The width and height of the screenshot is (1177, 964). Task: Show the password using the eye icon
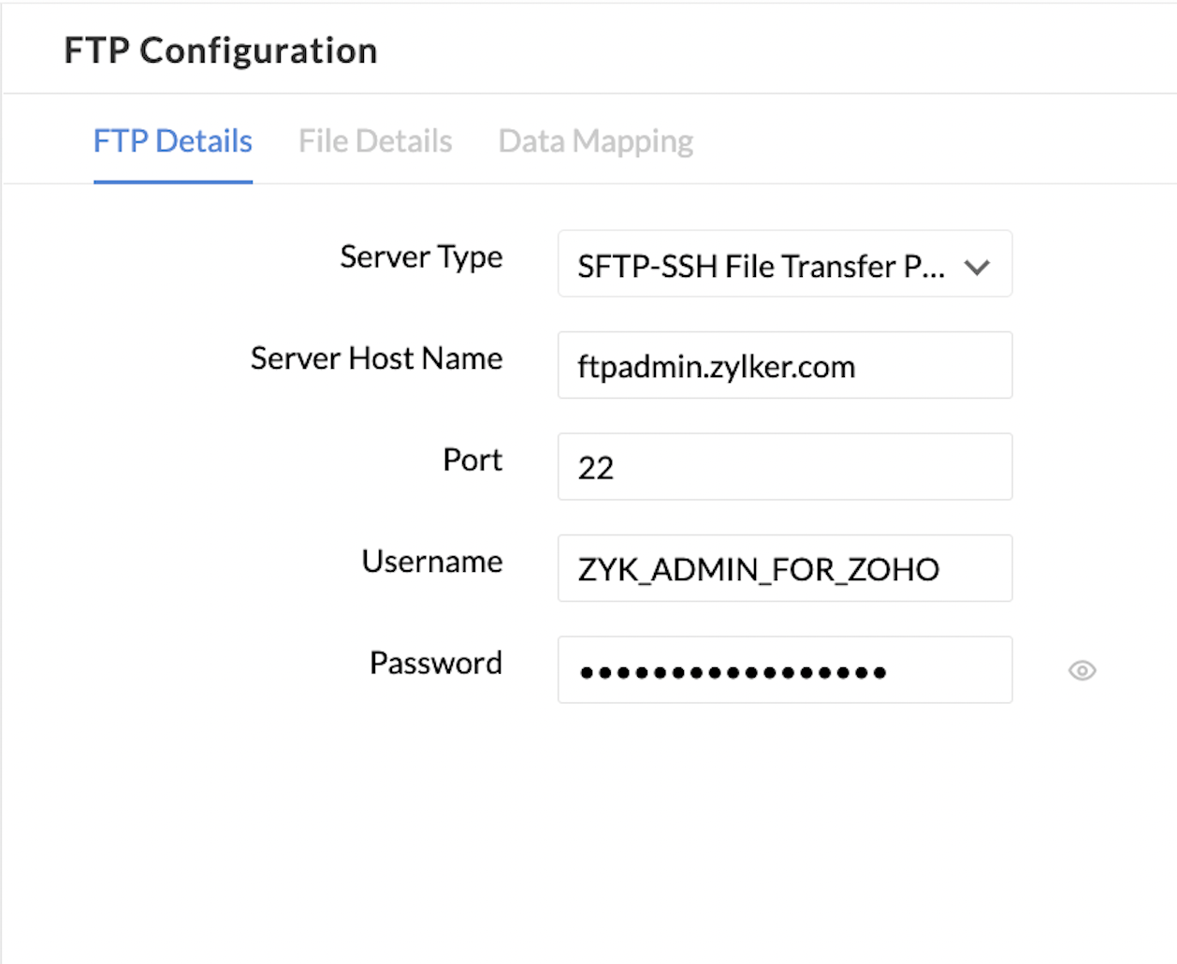(1082, 670)
